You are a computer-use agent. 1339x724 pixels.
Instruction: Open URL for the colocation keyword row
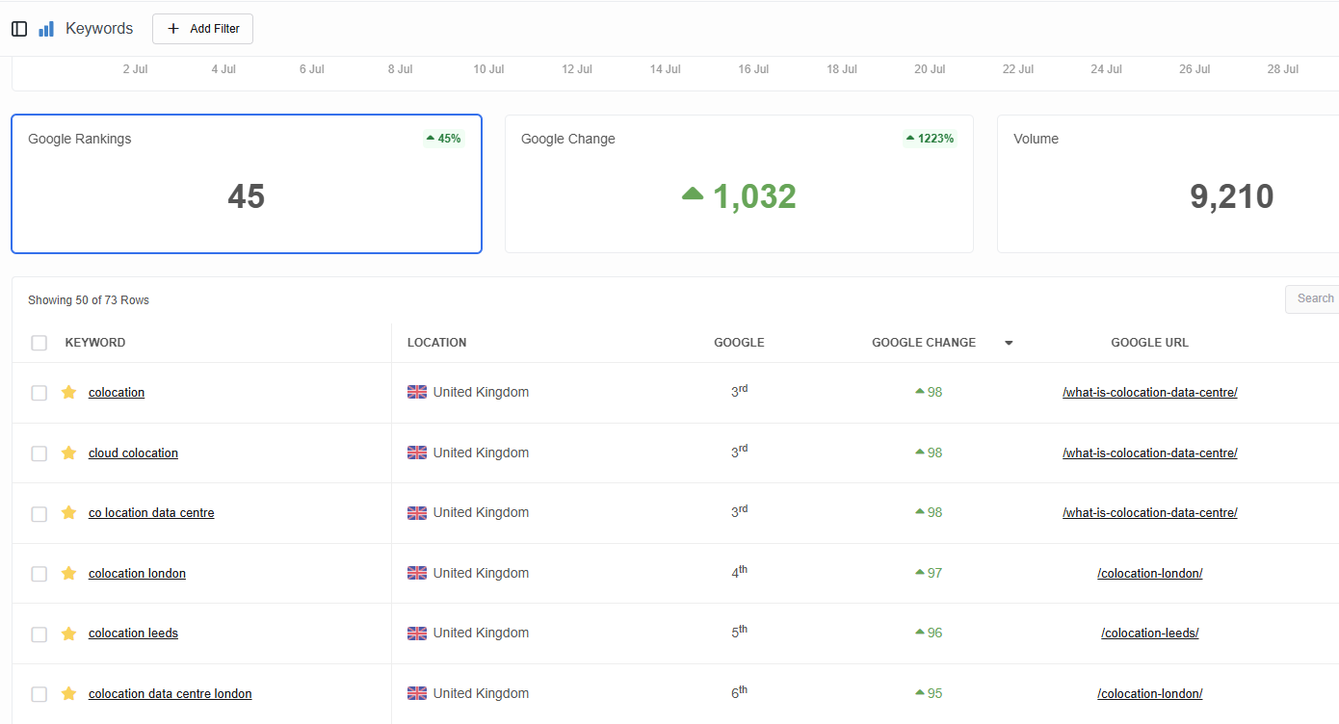[1150, 392]
